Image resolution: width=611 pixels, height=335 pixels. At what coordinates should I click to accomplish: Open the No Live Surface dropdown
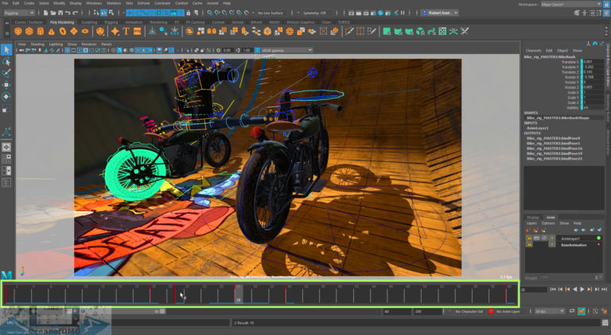272,13
